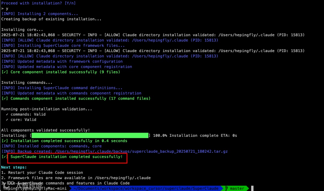Select "Core component installed successfully (9 files)"
The height and width of the screenshot is (191, 324).
65,72
